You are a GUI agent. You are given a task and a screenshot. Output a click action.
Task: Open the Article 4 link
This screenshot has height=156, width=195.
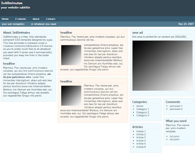pos(141,140)
